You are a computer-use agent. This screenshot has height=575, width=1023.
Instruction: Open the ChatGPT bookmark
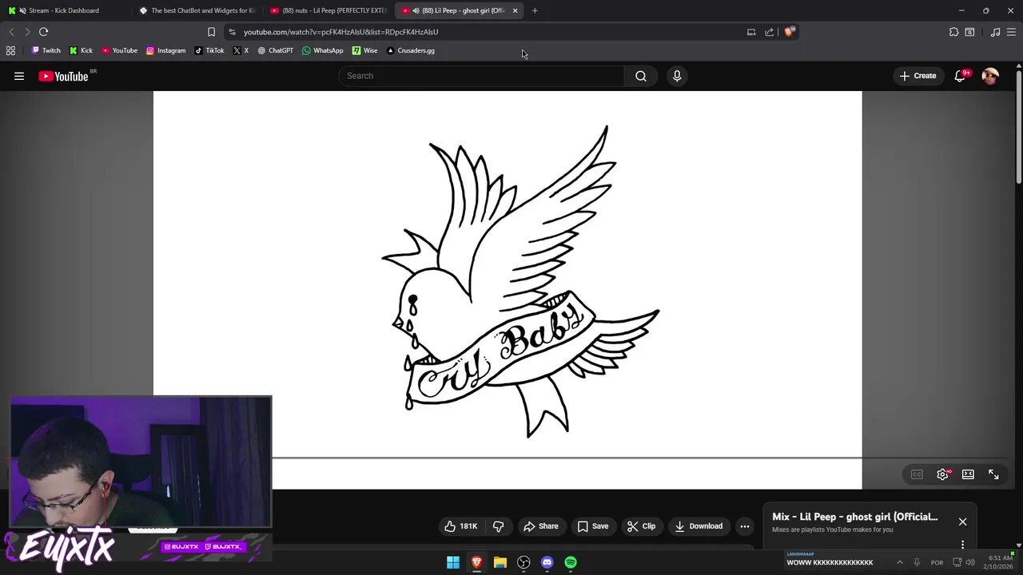click(275, 50)
